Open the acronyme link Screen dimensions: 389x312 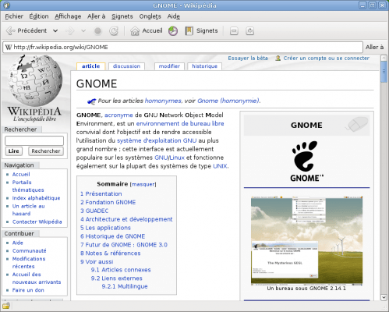[118, 115]
